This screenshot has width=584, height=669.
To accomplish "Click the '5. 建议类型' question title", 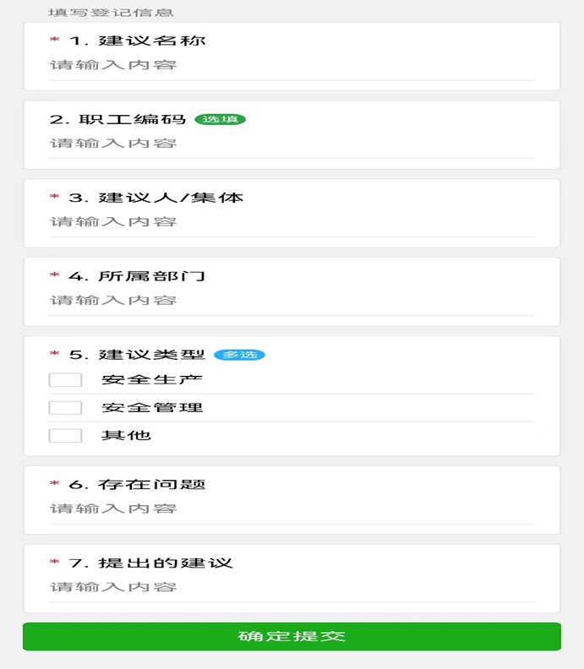I will coord(137,355).
